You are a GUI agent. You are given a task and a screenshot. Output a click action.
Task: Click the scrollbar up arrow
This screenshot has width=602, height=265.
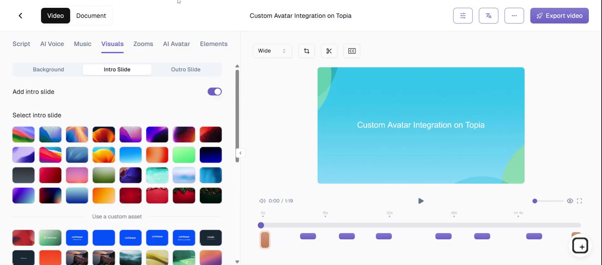pyautogui.click(x=237, y=66)
